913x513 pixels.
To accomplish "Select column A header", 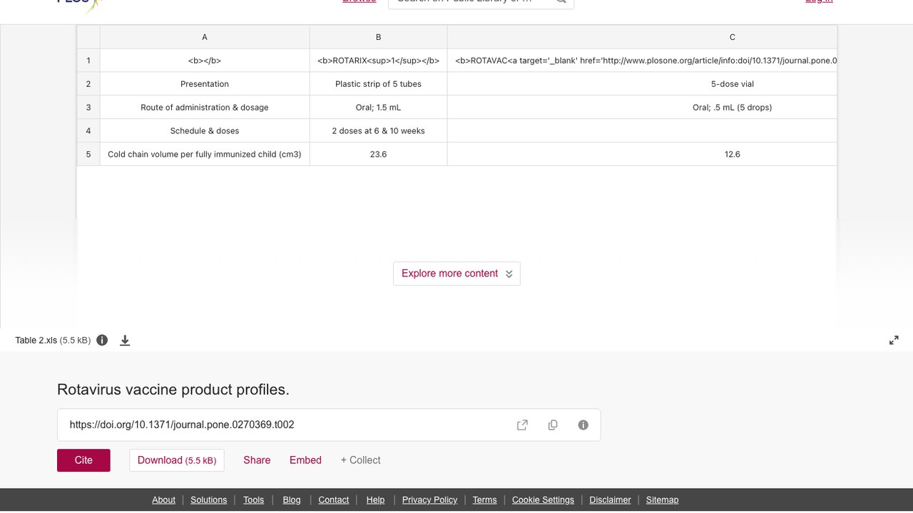I will click(205, 37).
